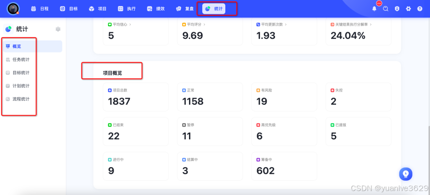Click the 有风险 orange icon
This screenshot has height=195, width=430.
pyautogui.click(x=258, y=90)
